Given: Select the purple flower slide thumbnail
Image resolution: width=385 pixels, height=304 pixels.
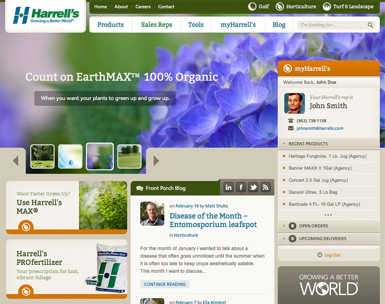Looking at the screenshot, I should click(x=100, y=156).
